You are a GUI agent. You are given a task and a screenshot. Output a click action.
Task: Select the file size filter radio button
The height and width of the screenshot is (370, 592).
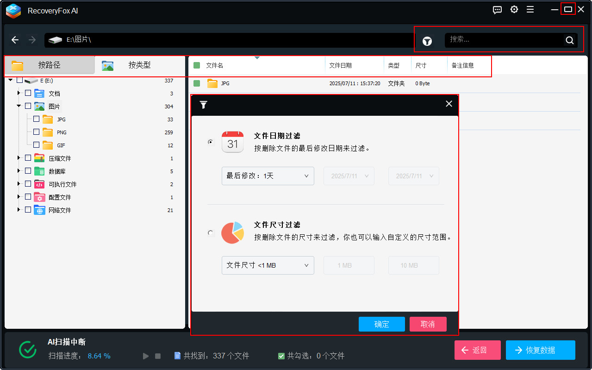point(211,233)
